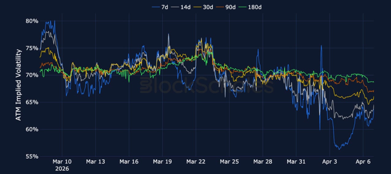Select the 65% y-axis tick label
This screenshot has width=391, height=174.
click(32, 102)
